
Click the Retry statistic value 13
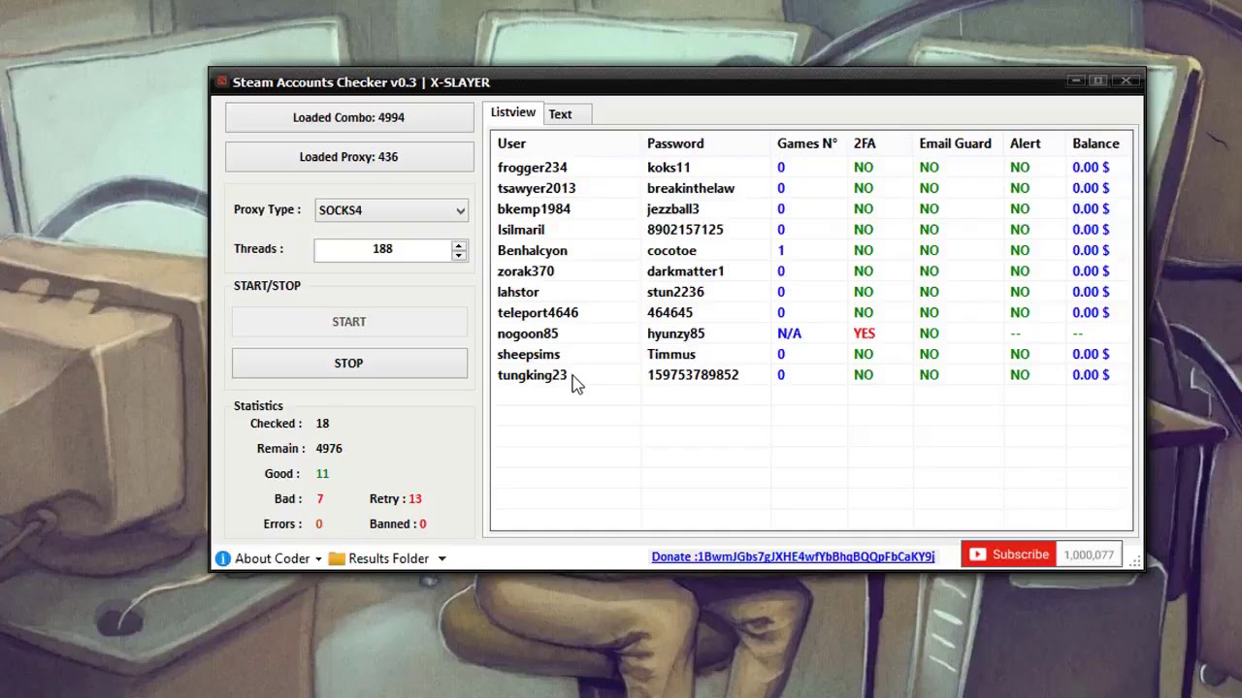point(415,499)
